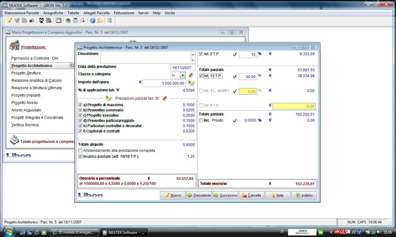Uncheck a) Progetto di massima
This screenshot has height=237, width=396.
click(x=80, y=105)
